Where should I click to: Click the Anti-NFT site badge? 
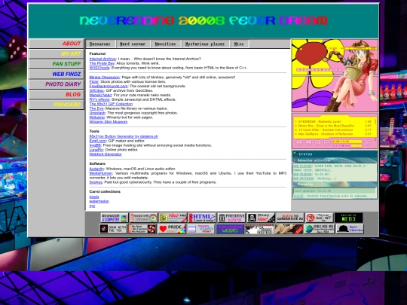click(320, 218)
